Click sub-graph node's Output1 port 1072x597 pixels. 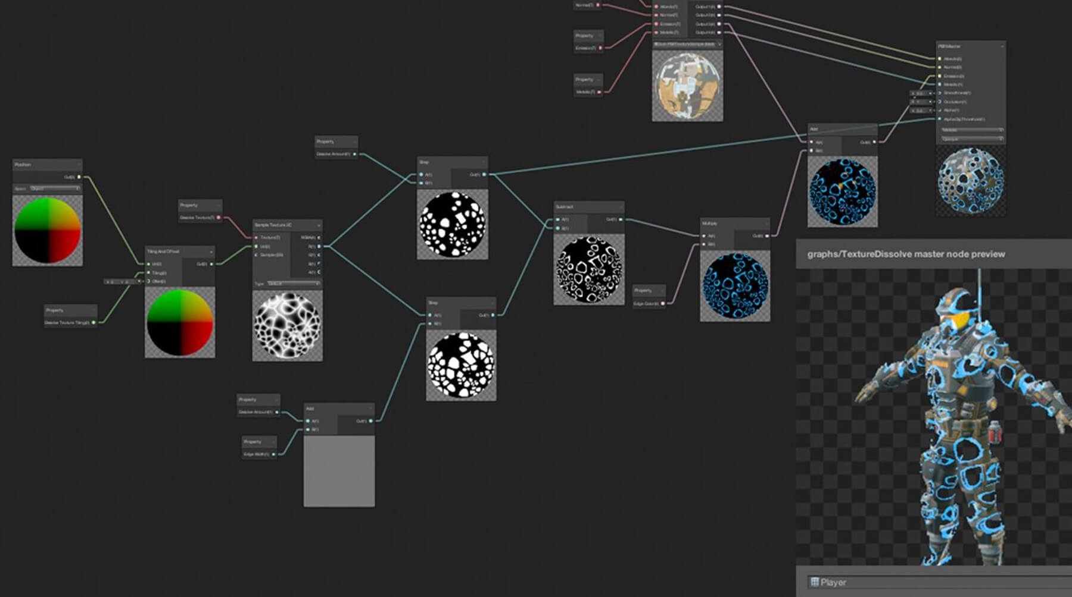[x=719, y=7]
